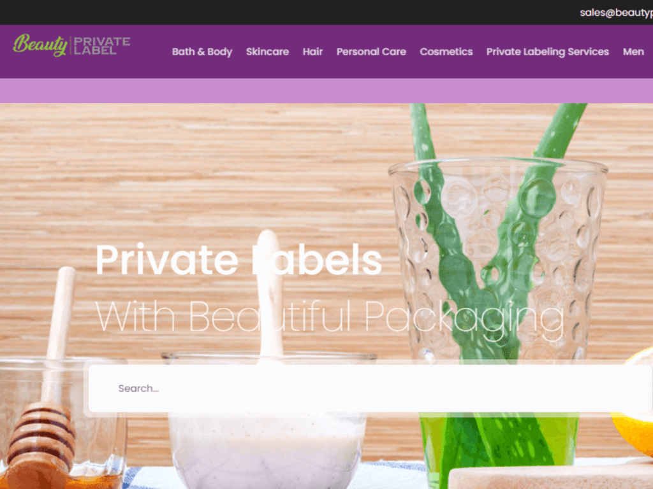Select Private Labeling Services in the menu

(x=548, y=52)
